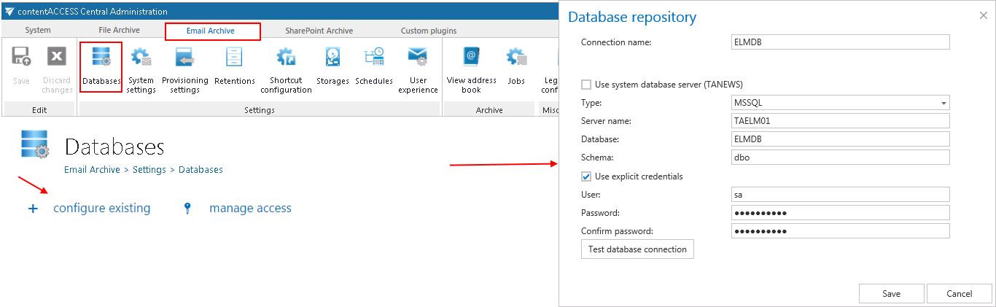
Task: Click Save in Database repository dialog
Action: 891,294
